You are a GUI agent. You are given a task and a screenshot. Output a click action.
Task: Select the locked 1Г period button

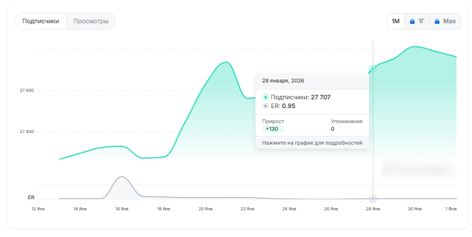point(417,21)
